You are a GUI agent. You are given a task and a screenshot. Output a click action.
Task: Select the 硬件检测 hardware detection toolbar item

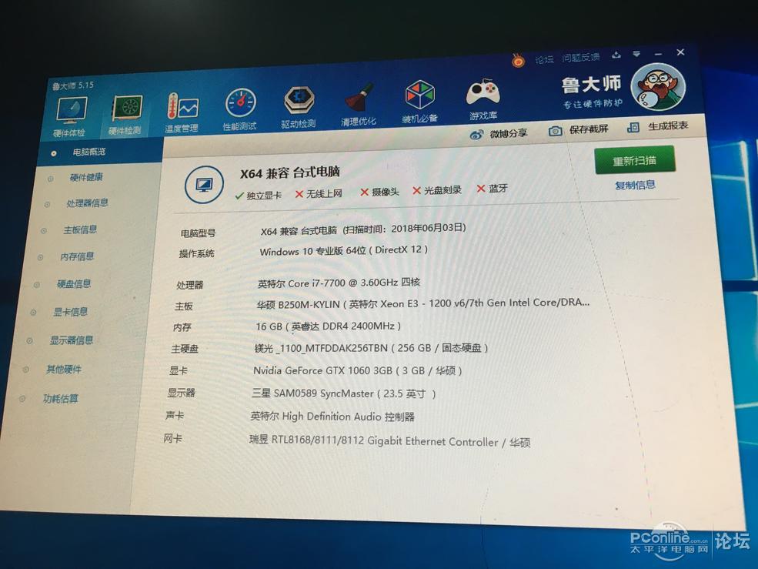pyautogui.click(x=125, y=115)
